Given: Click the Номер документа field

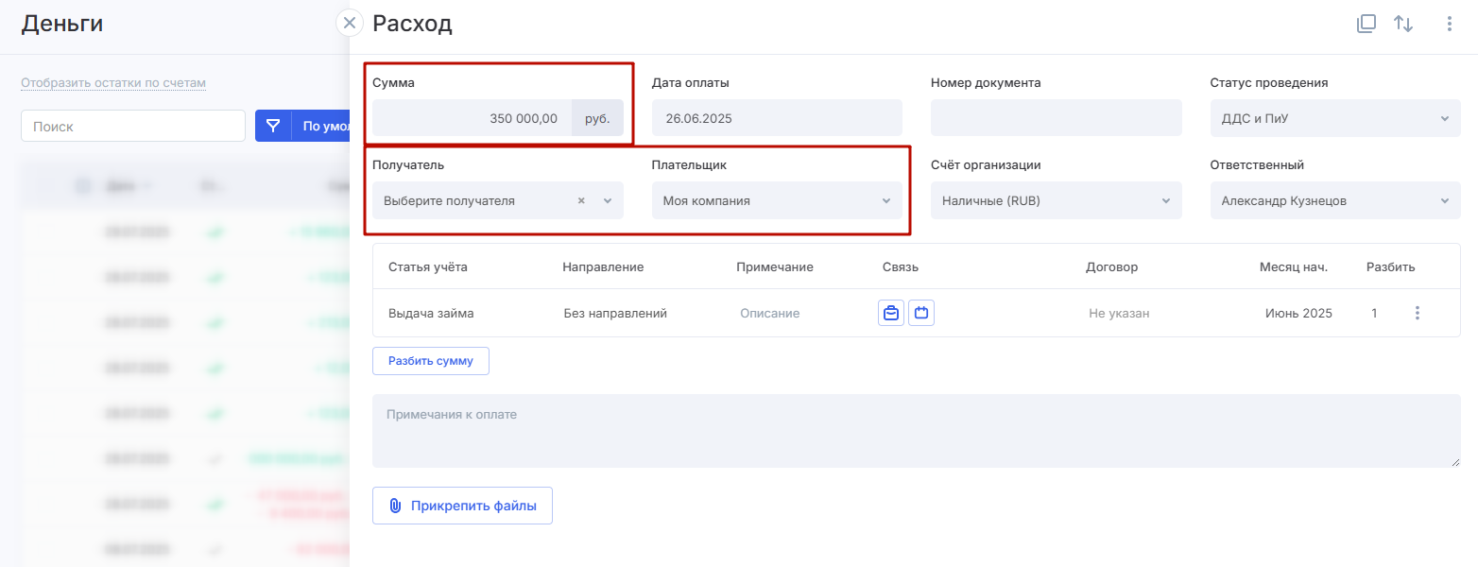Looking at the screenshot, I should [x=1057, y=118].
